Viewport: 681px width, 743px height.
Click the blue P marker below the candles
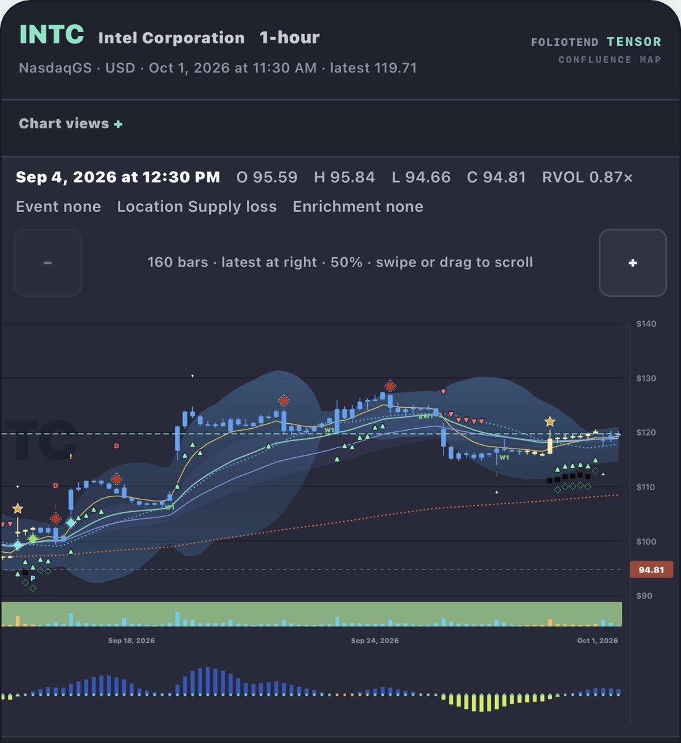[33, 578]
